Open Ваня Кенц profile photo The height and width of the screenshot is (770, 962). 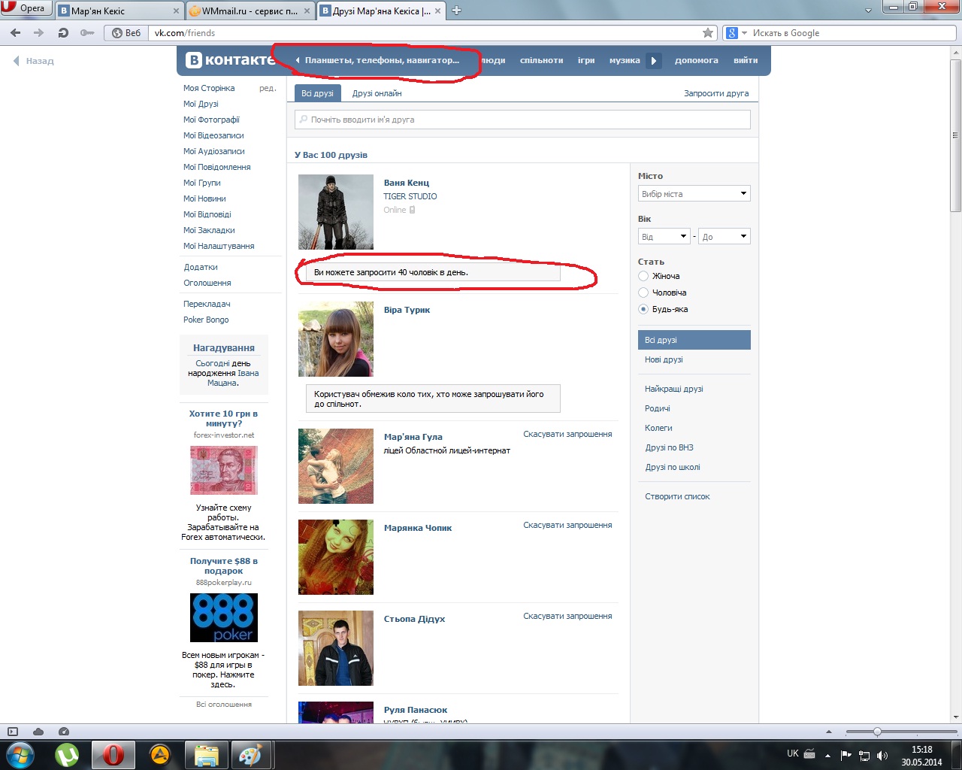pos(336,212)
